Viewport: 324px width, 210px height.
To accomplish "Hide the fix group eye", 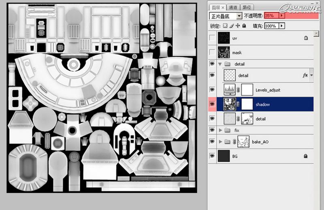I will point(212,130).
